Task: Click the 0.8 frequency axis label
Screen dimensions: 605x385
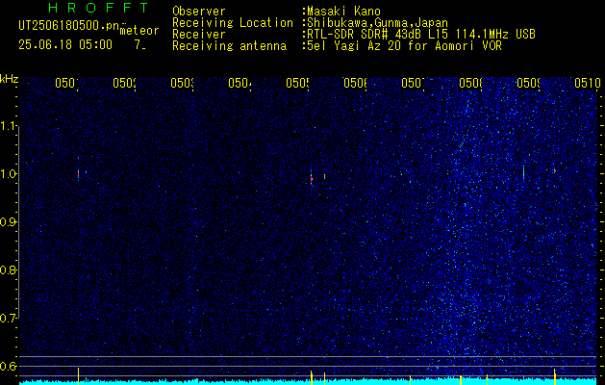Action: point(9,269)
